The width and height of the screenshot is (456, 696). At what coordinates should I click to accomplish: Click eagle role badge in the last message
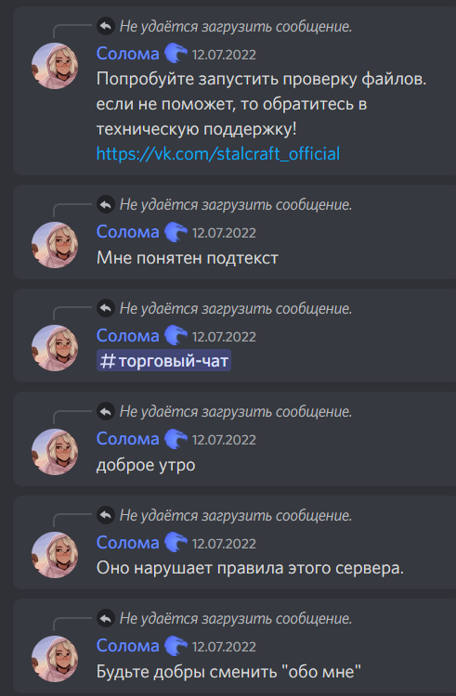point(176,645)
